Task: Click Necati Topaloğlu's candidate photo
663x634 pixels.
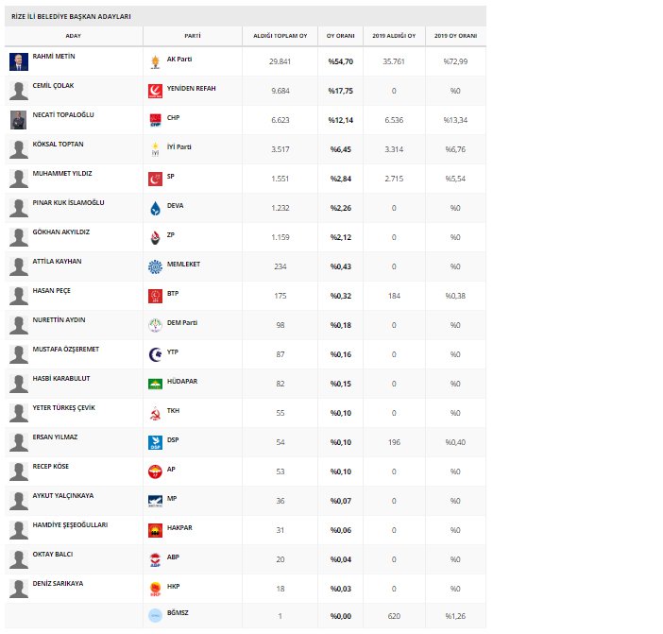Action: pyautogui.click(x=18, y=120)
